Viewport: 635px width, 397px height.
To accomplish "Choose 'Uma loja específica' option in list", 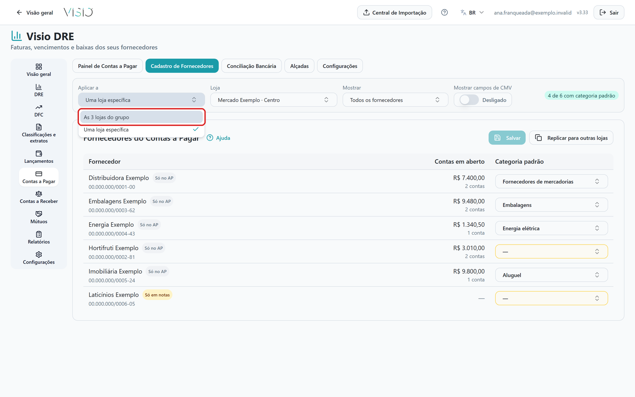I will pyautogui.click(x=141, y=129).
